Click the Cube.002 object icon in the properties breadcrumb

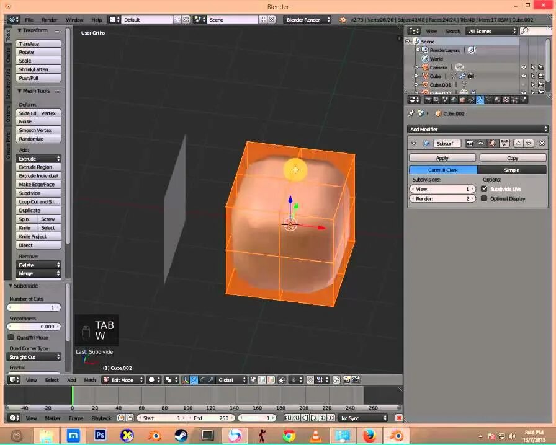438,113
